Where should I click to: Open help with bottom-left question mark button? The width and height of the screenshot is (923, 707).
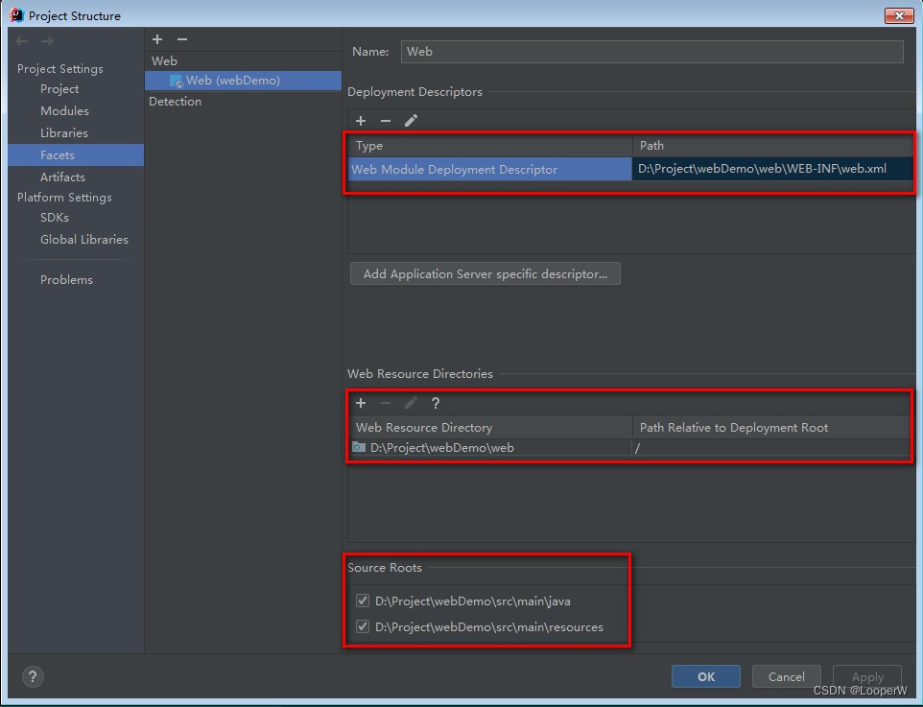point(33,676)
